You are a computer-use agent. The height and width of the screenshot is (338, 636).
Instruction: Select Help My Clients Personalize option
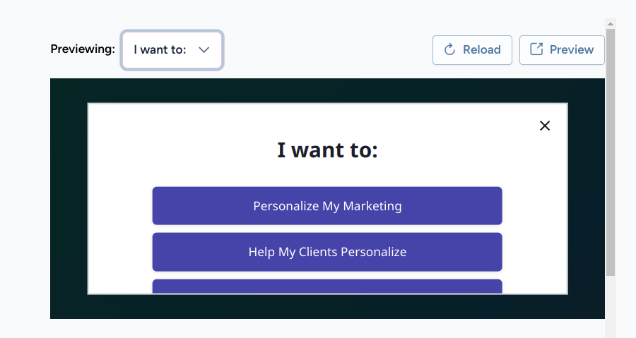click(327, 252)
